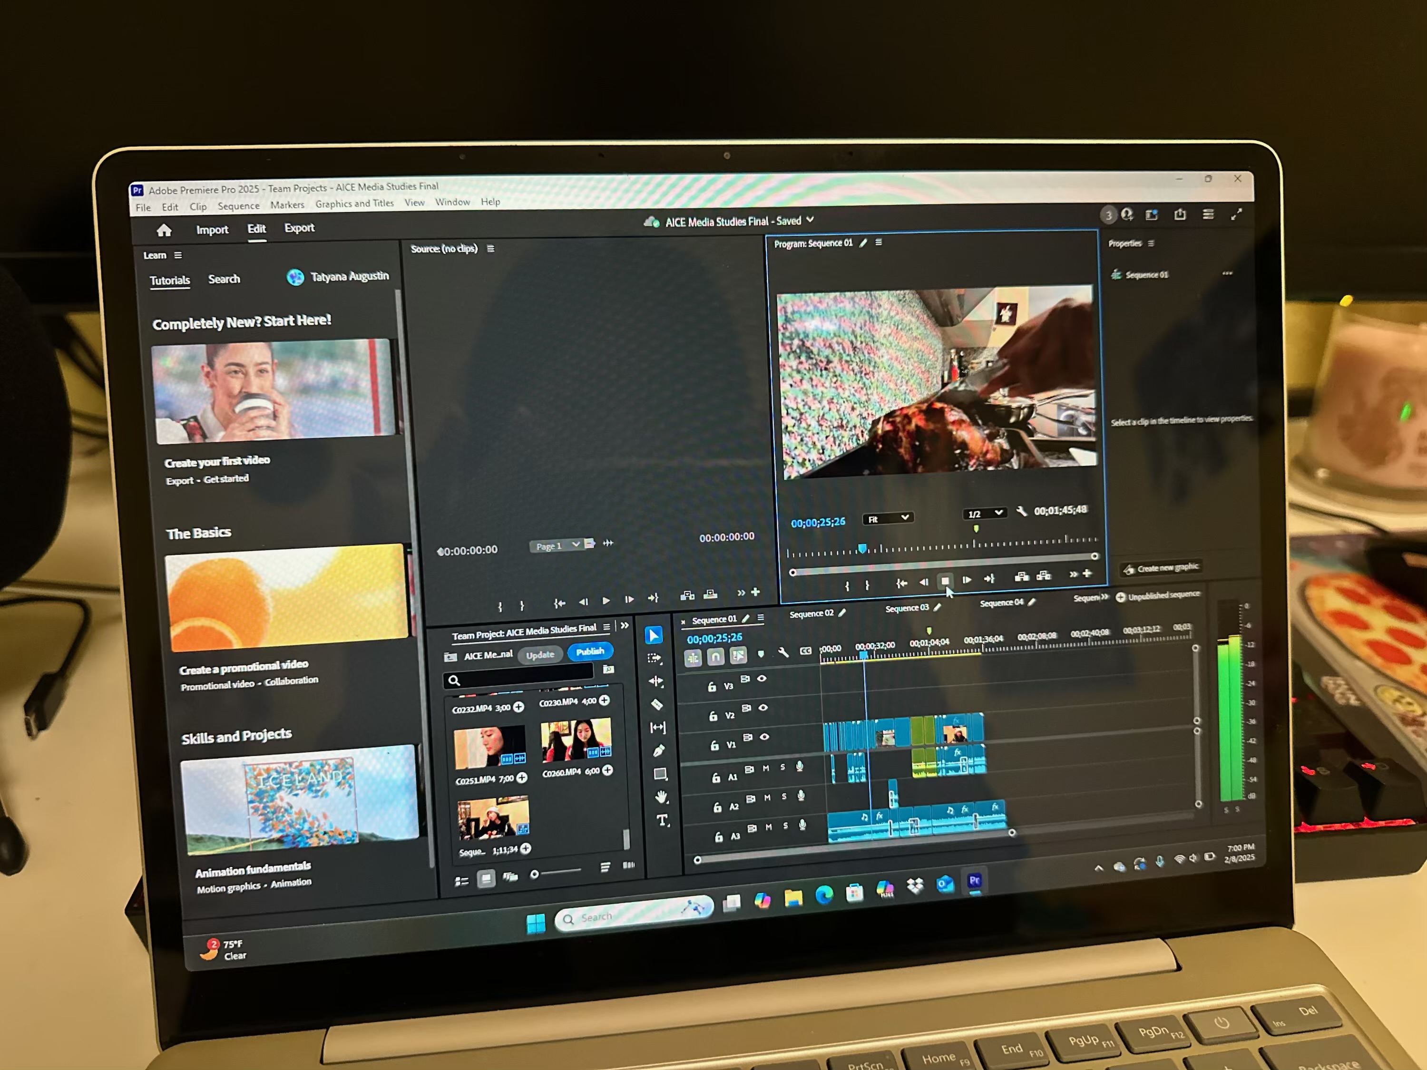Open the Learn panel menu
1427x1070 pixels.
pyautogui.click(x=178, y=255)
